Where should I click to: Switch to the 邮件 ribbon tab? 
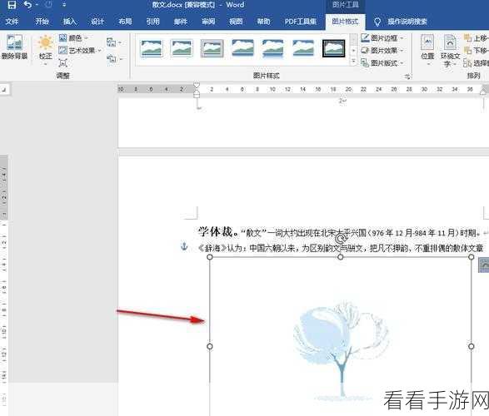[181, 22]
